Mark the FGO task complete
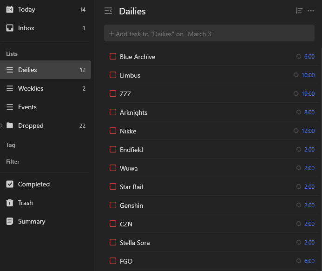Image resolution: width=322 pixels, height=271 pixels. pos(113,261)
